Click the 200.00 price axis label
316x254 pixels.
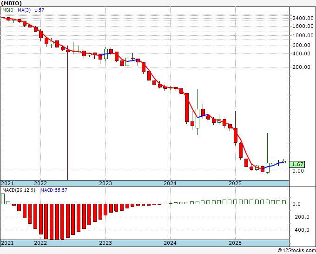pos(301,67)
